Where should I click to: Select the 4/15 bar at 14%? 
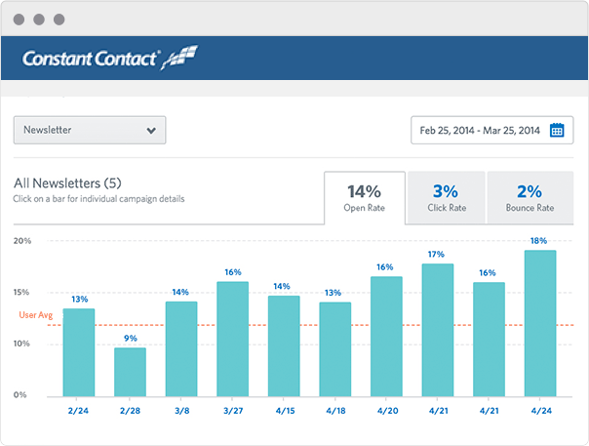pos(284,346)
